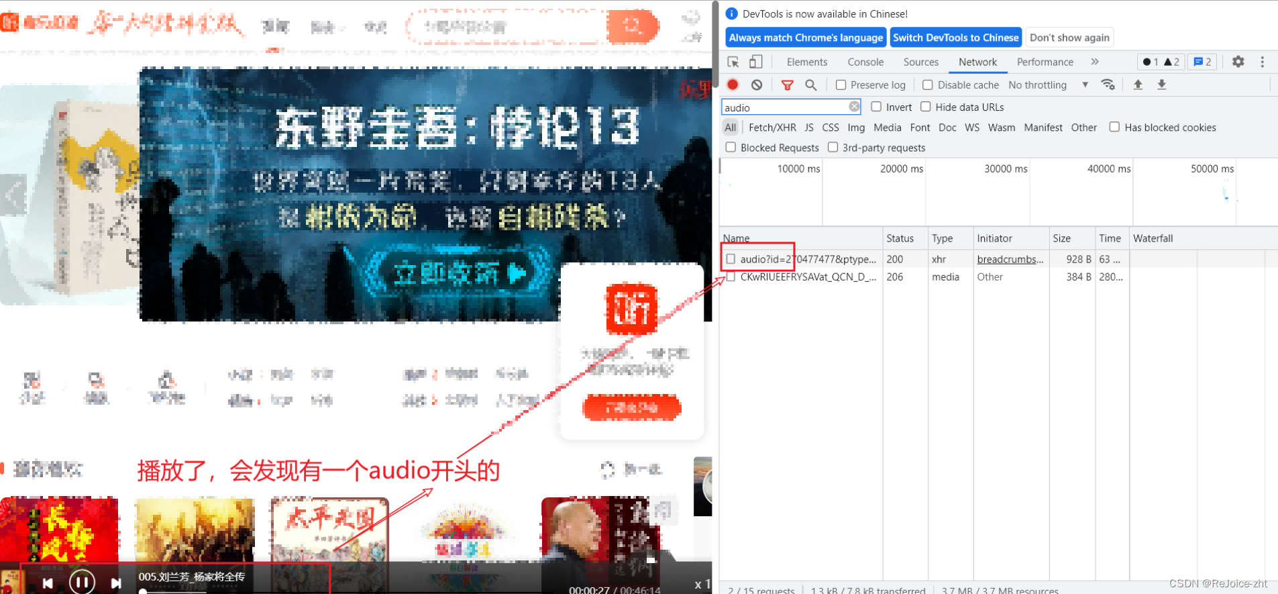Change playback speed x1 control
Screen dimensions: 1278x594
[x=702, y=585]
